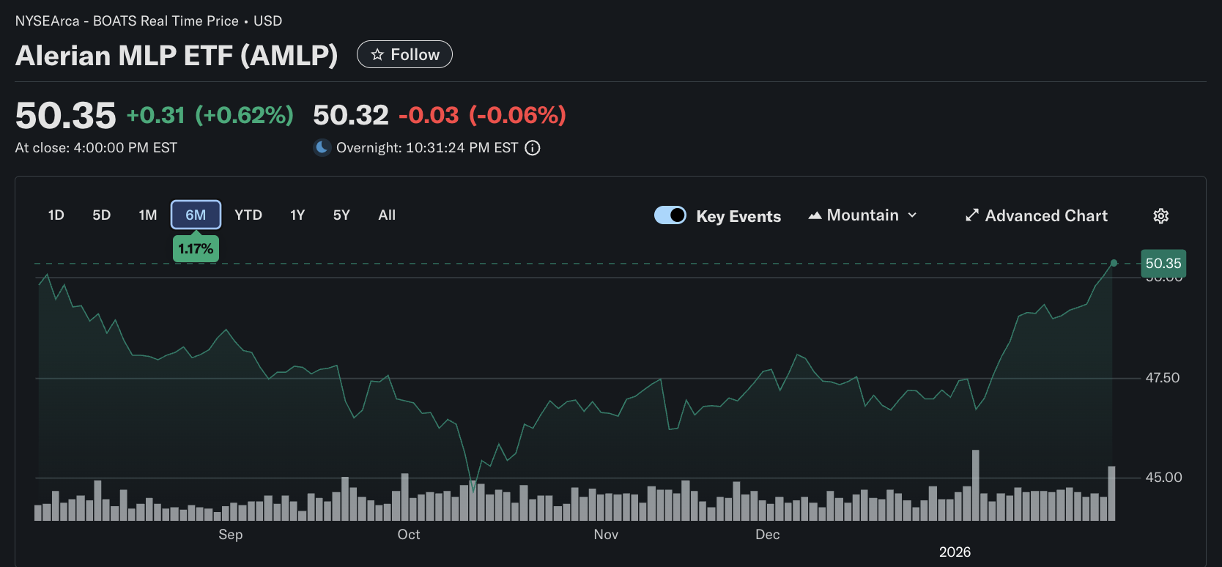The width and height of the screenshot is (1222, 567).
Task: Expand Mountain chart type dropdown
Action: [x=862, y=215]
